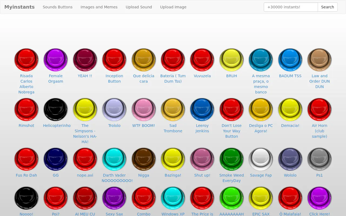Hit the cyan Darth Vader NOOOO button
This screenshot has width=346, height=216.
click(x=114, y=159)
